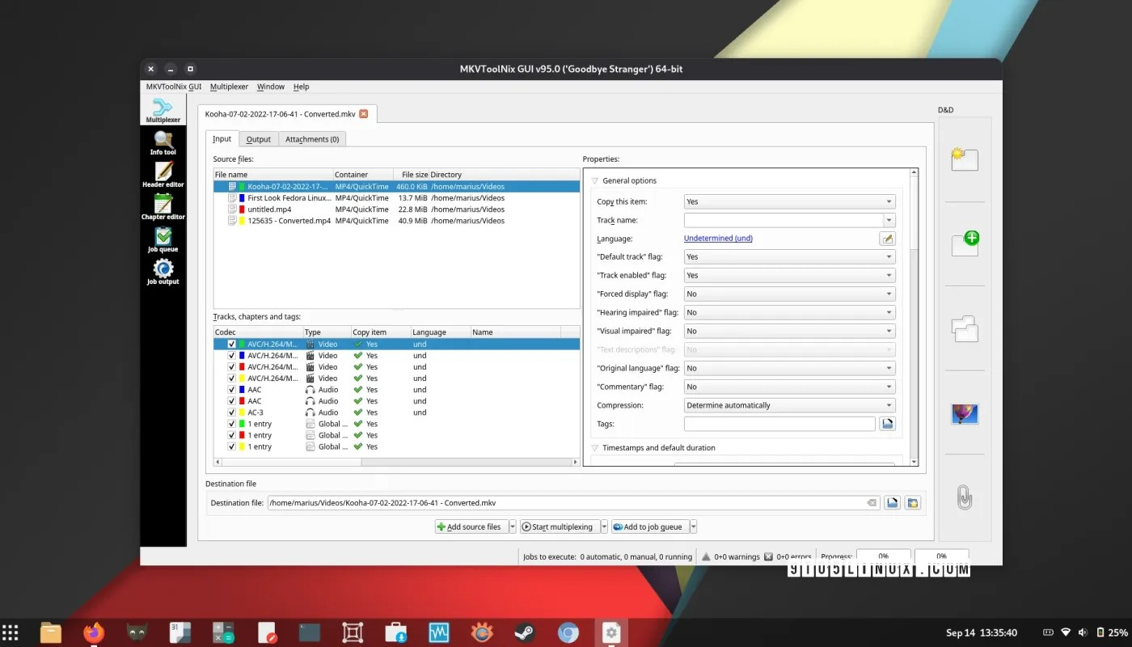This screenshot has height=647, width=1132.
Task: Edit the Language with the pencil icon
Action: tap(887, 238)
